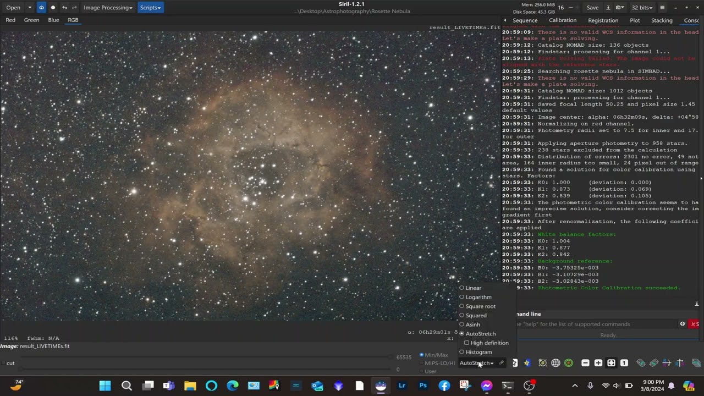Open the Image Processing menu
This screenshot has width=704, height=396.
(108, 8)
